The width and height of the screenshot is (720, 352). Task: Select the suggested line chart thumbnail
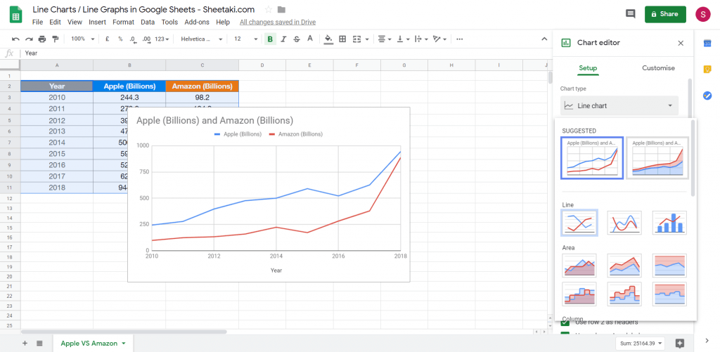592,158
